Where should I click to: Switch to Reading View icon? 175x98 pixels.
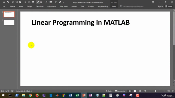pos(140,91)
